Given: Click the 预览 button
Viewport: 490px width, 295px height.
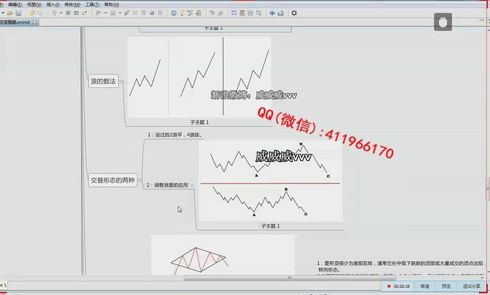Looking at the screenshot, I should click(x=446, y=286).
